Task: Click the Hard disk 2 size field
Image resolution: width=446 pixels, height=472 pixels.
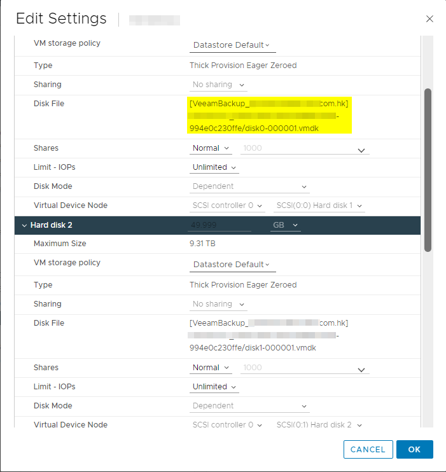Action: (x=220, y=225)
